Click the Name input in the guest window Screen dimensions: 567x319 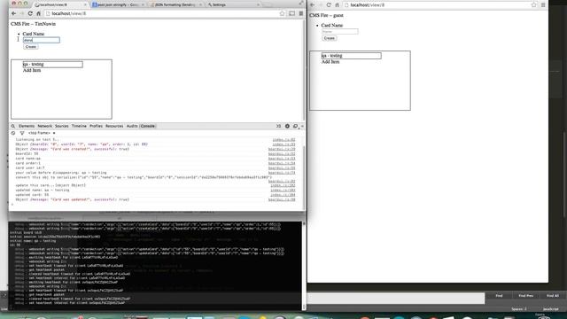pyautogui.click(x=340, y=32)
